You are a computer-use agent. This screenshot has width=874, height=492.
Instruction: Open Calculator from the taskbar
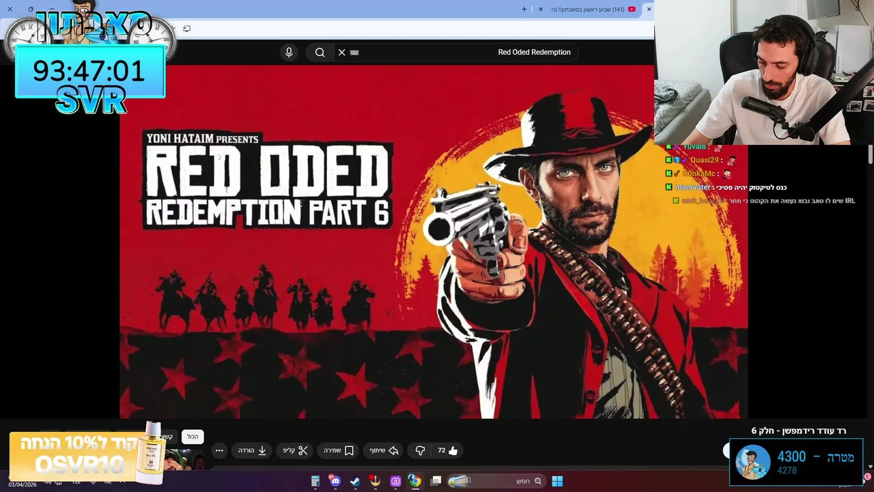[315, 481]
